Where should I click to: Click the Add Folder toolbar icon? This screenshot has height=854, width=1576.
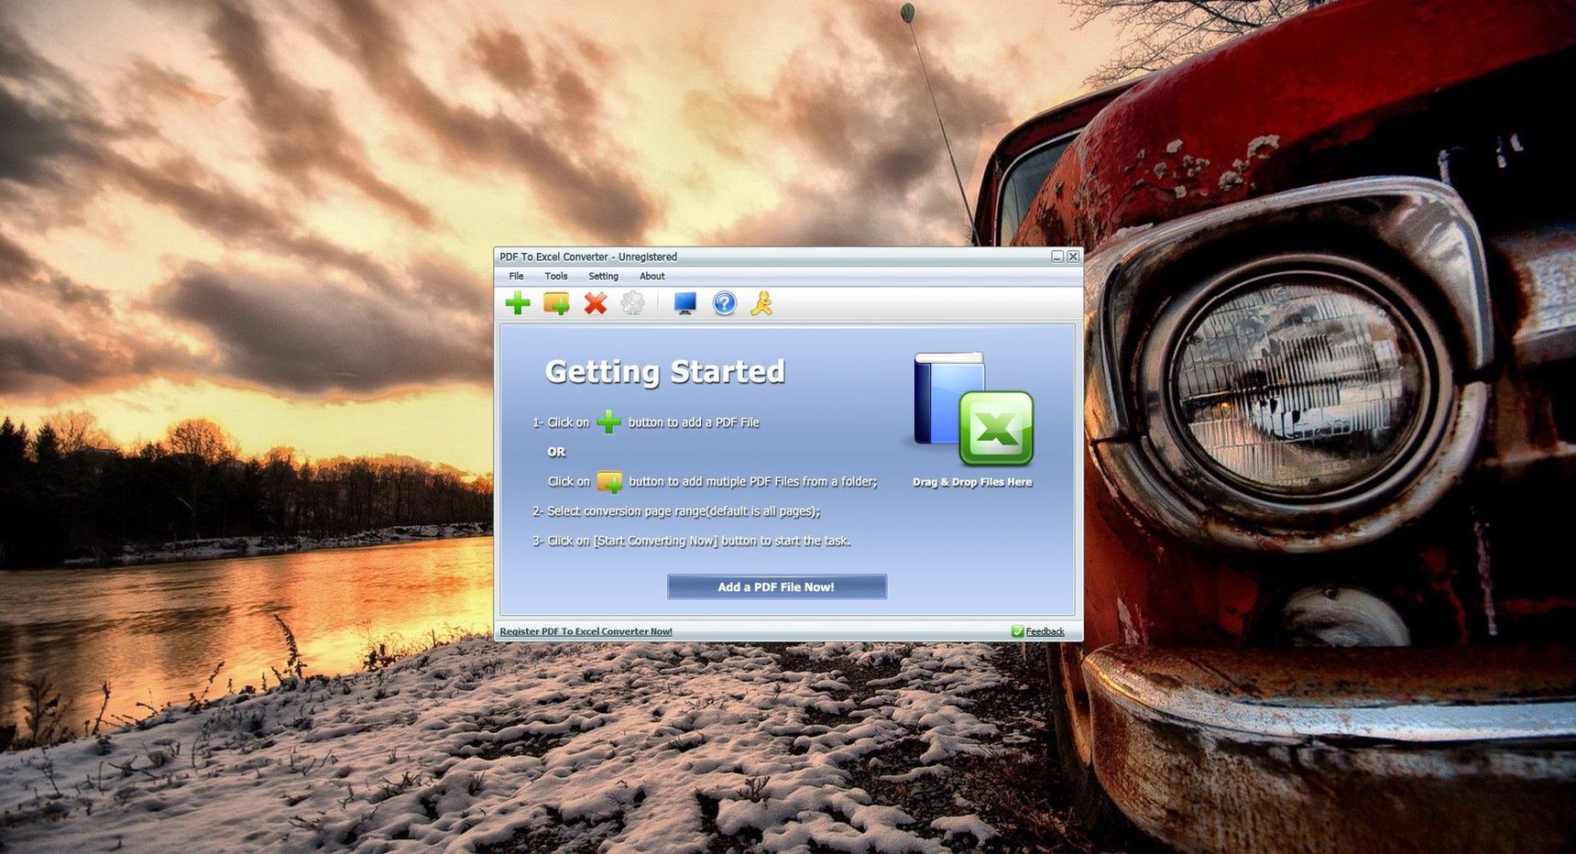click(556, 303)
